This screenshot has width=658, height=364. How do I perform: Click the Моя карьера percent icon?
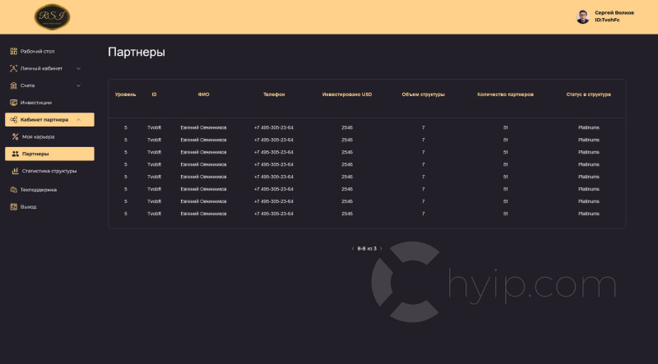tap(15, 136)
